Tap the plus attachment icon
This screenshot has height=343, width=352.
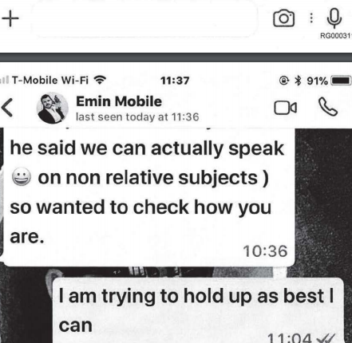[10, 18]
